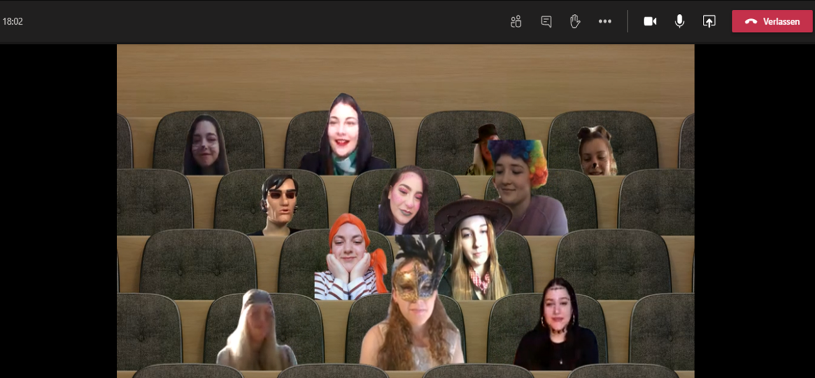Toggle the camera on or off
Screen dimensions: 815x378
tap(650, 22)
